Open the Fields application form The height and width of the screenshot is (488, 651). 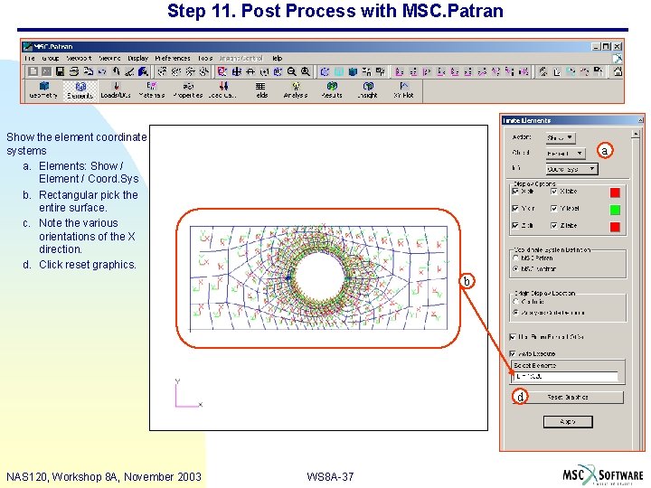coord(260,90)
